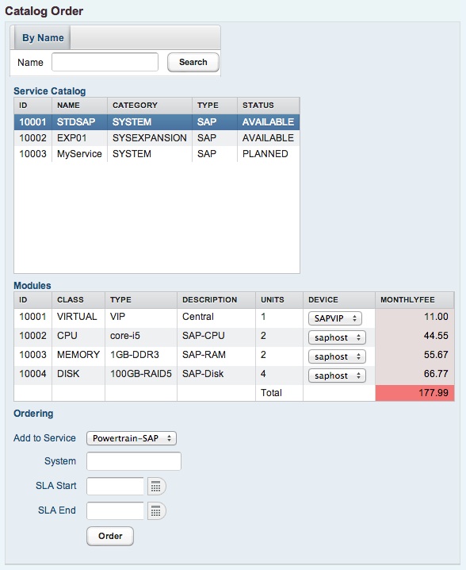The height and width of the screenshot is (570, 466).
Task: Click the SLA End date field
Action: (x=116, y=511)
